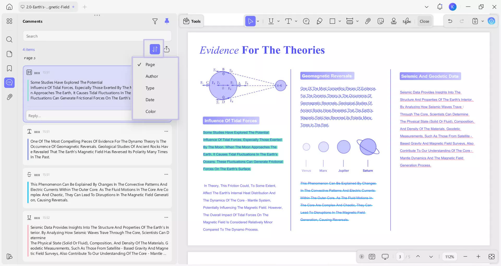This screenshot has height=266, width=501.
Task: Sort comments by Author
Action: click(155, 76)
